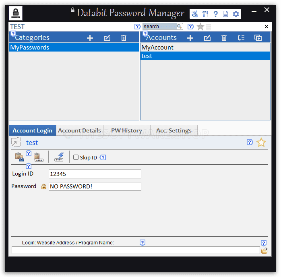Click help badge above clipboard icons
Viewport: 281px width, 277px height.
[29, 153]
